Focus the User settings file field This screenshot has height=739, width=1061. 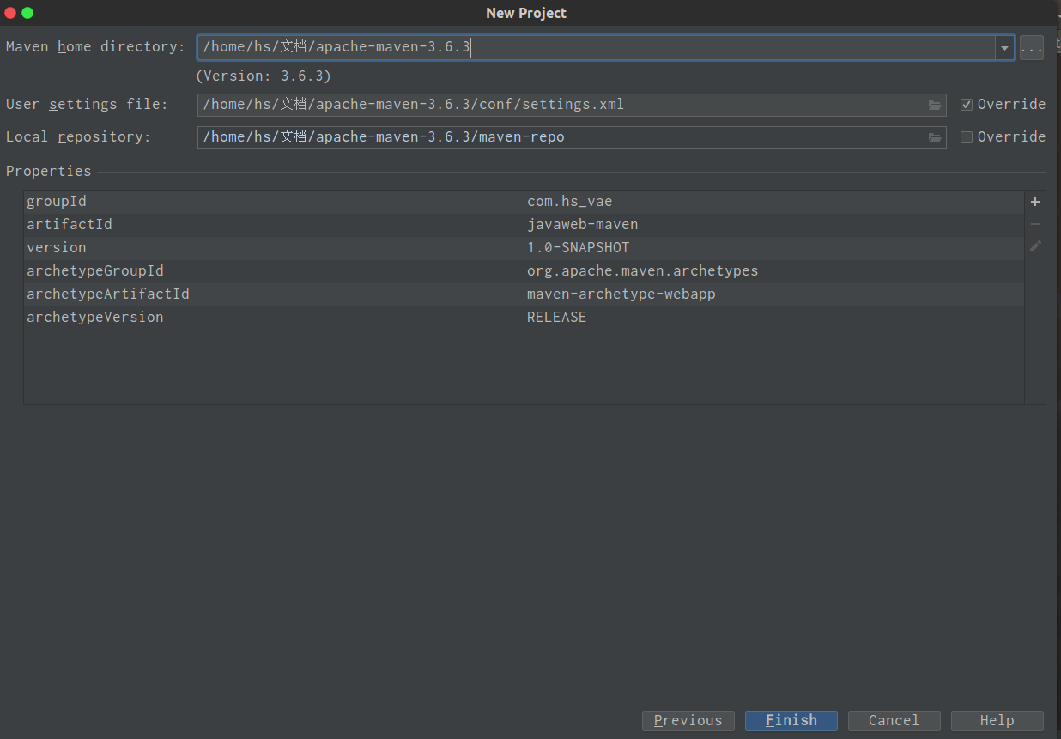[x=572, y=105]
